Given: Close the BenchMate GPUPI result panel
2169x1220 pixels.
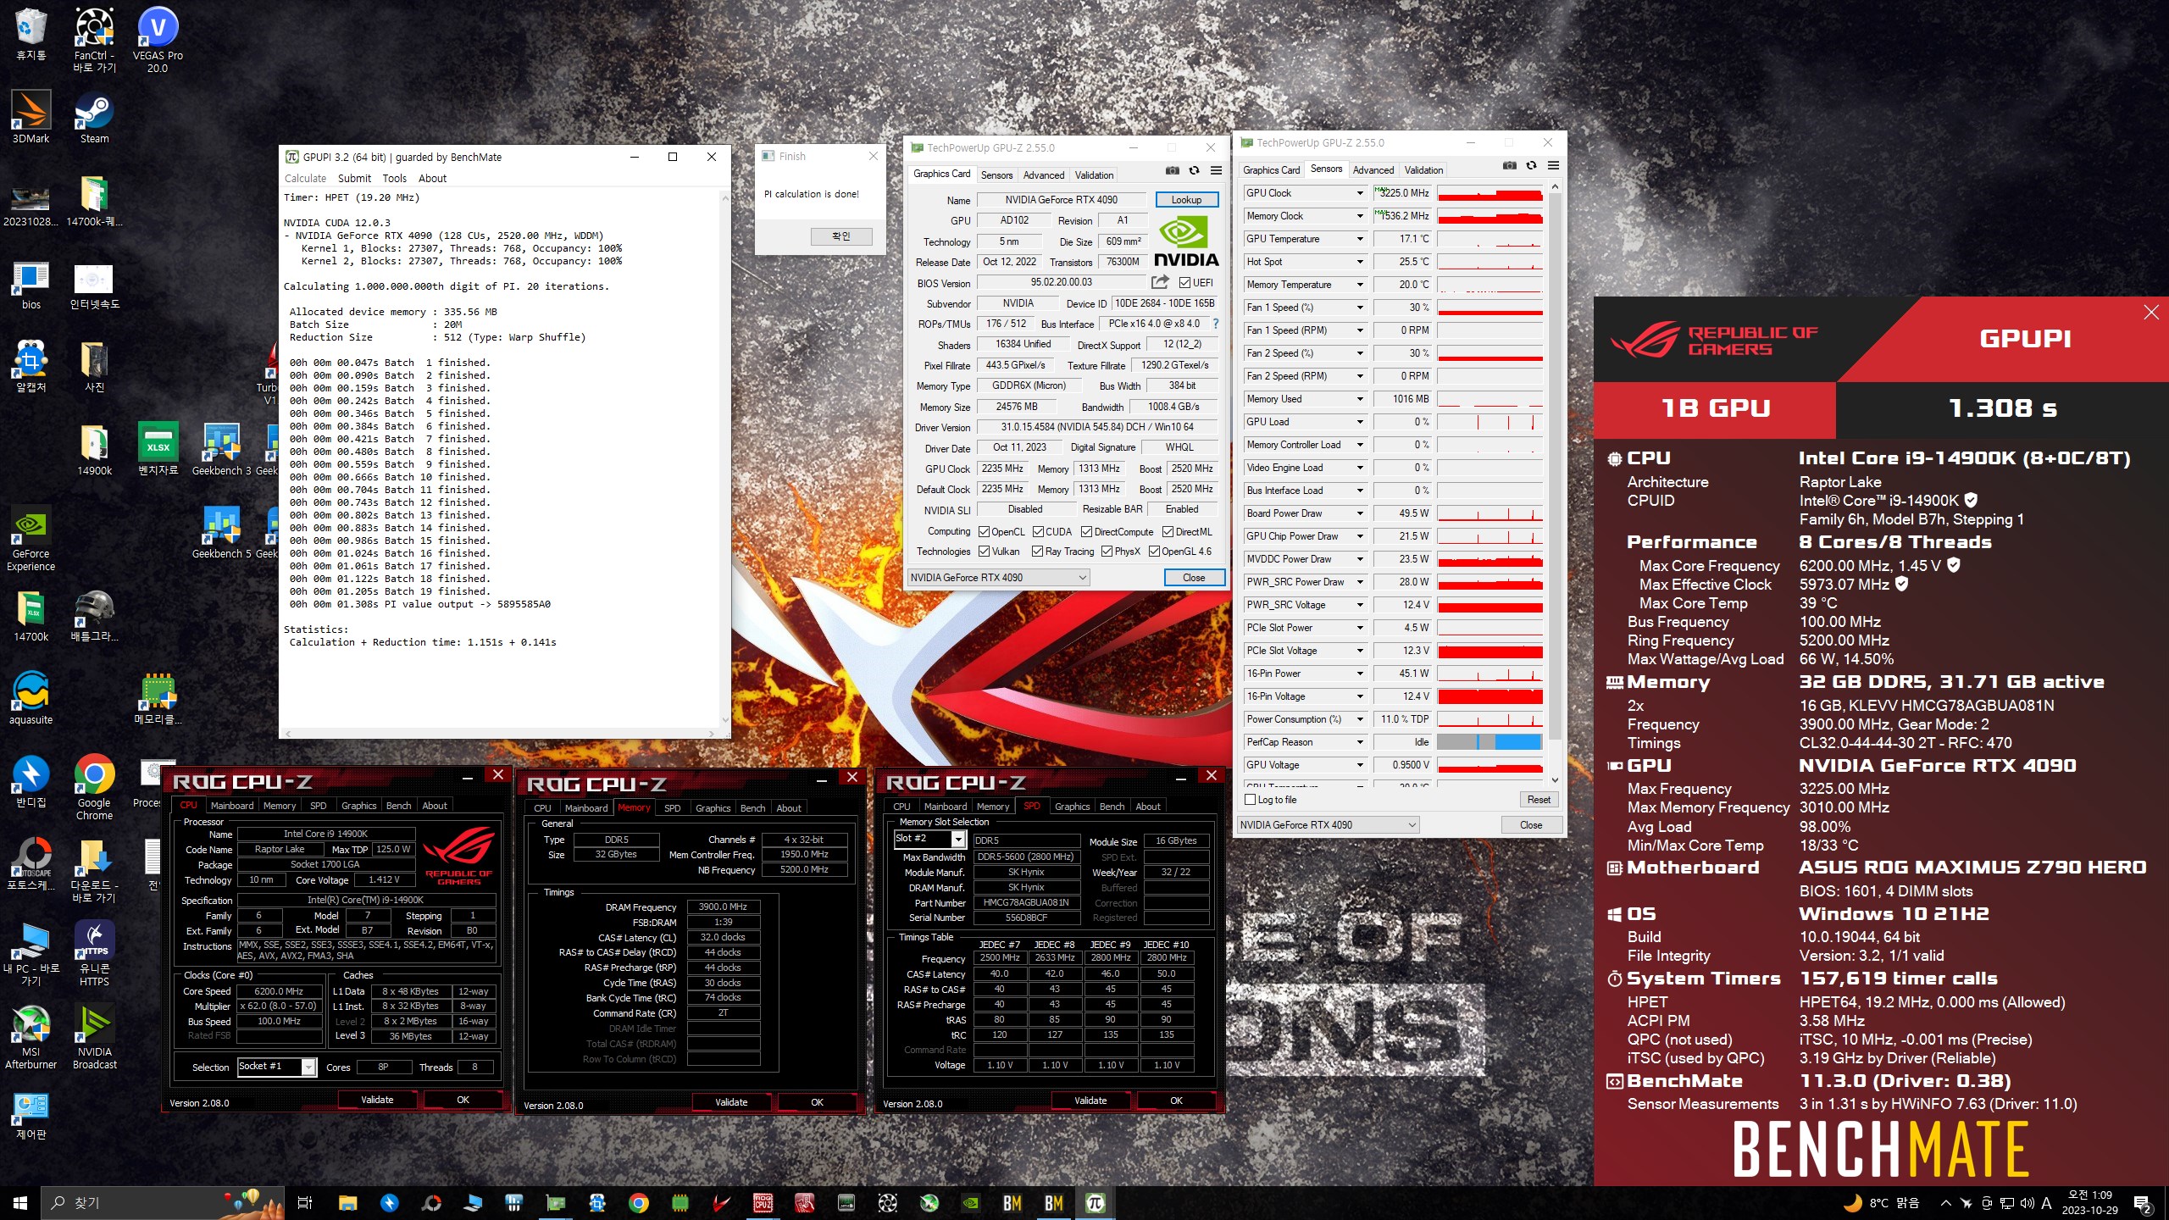Looking at the screenshot, I should coord(2150,313).
